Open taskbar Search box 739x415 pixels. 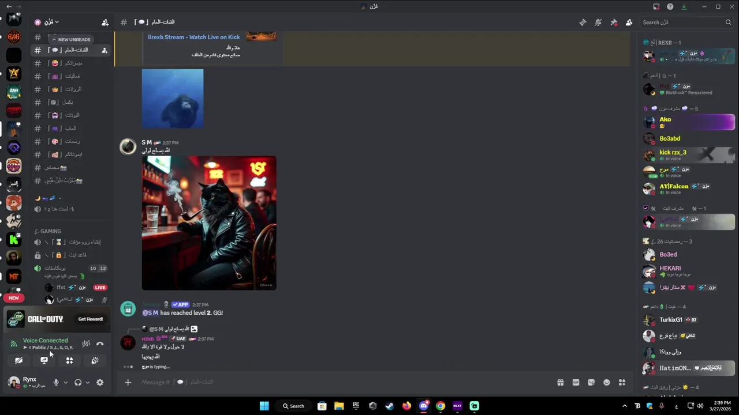click(293, 406)
